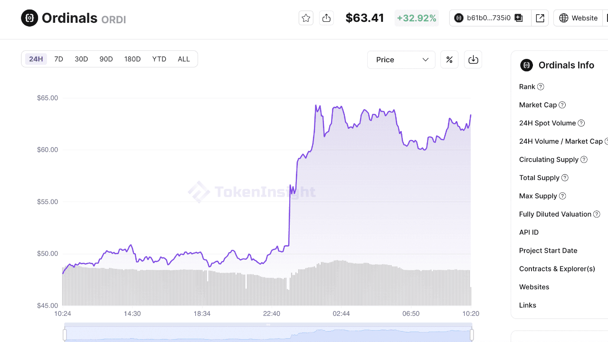Open the Max Supply help tooltip
608x342 pixels.
click(x=562, y=196)
